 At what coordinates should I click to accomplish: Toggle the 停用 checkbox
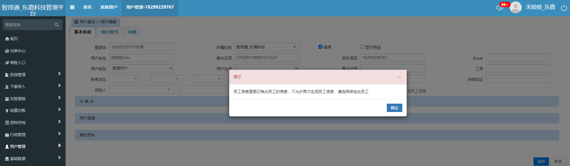320,47
